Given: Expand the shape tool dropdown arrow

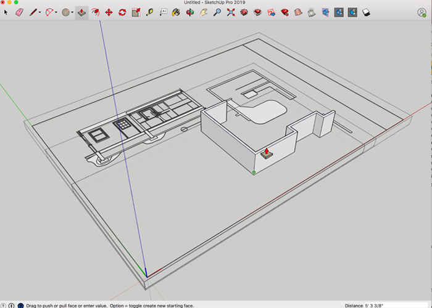Looking at the screenshot, I should (72, 12).
